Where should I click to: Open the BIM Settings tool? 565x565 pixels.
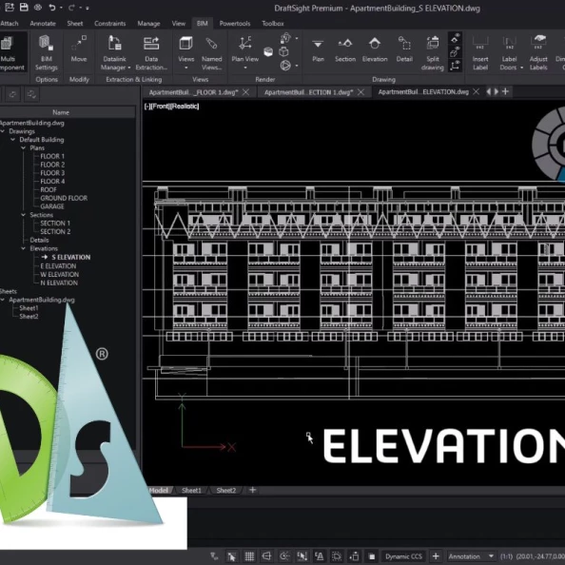46,53
